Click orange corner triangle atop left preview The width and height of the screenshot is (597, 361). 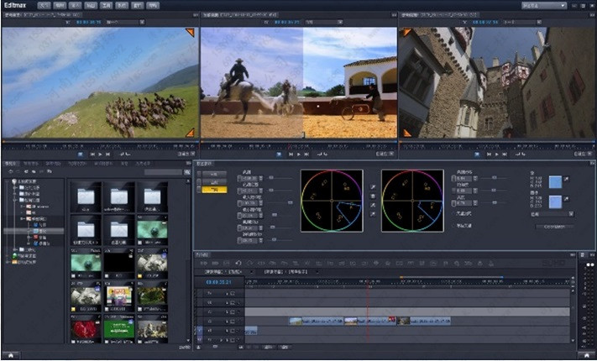point(191,33)
